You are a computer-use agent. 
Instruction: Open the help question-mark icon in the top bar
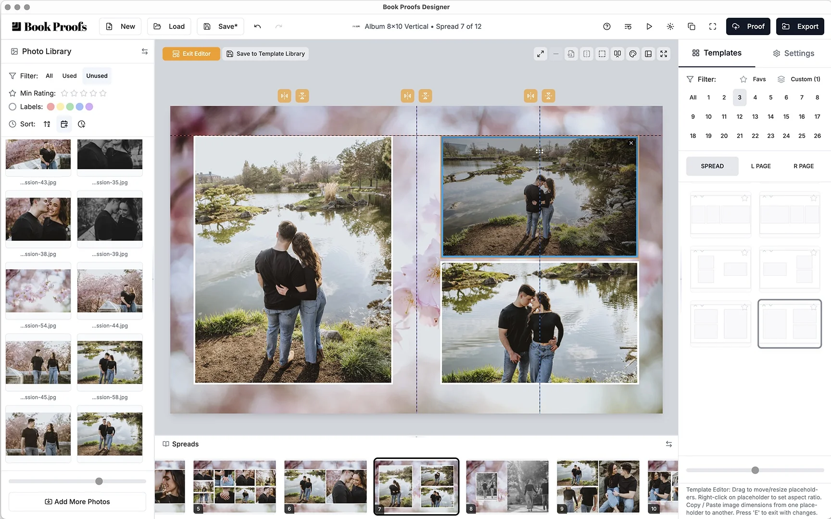(606, 26)
